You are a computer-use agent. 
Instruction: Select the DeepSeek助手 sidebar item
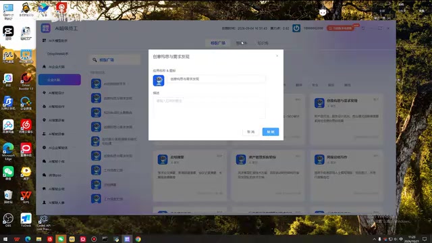tap(57, 54)
